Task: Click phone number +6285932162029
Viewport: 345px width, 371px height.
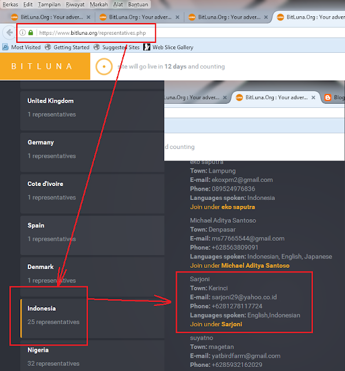Action: pos(237,365)
